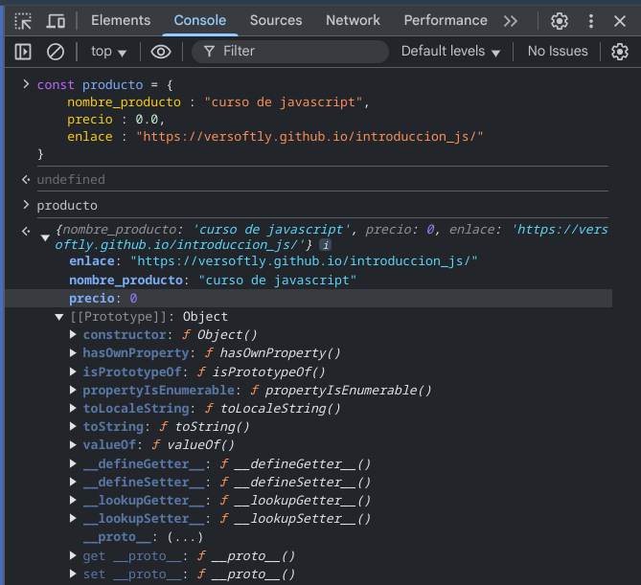Click the precio : 0.0 code line
Image resolution: width=641 pixels, height=585 pixels.
point(116,120)
